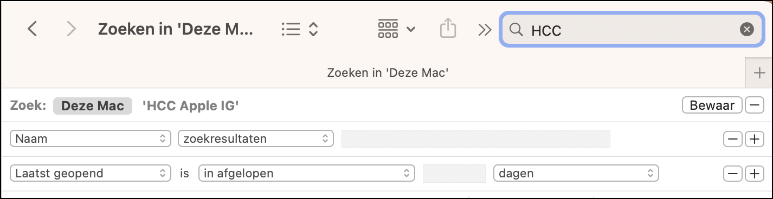773x199 pixels.
Task: Add a rule after Laatst geopend row
Action: (754, 174)
